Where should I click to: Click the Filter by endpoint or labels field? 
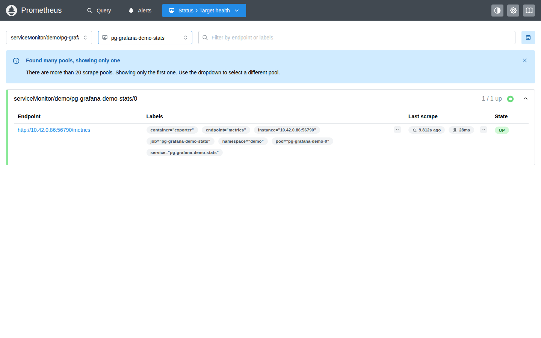[357, 38]
